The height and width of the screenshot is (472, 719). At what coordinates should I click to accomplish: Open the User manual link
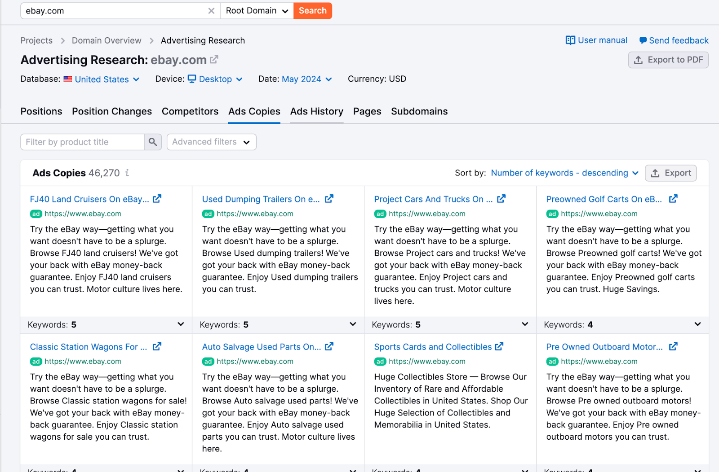596,40
